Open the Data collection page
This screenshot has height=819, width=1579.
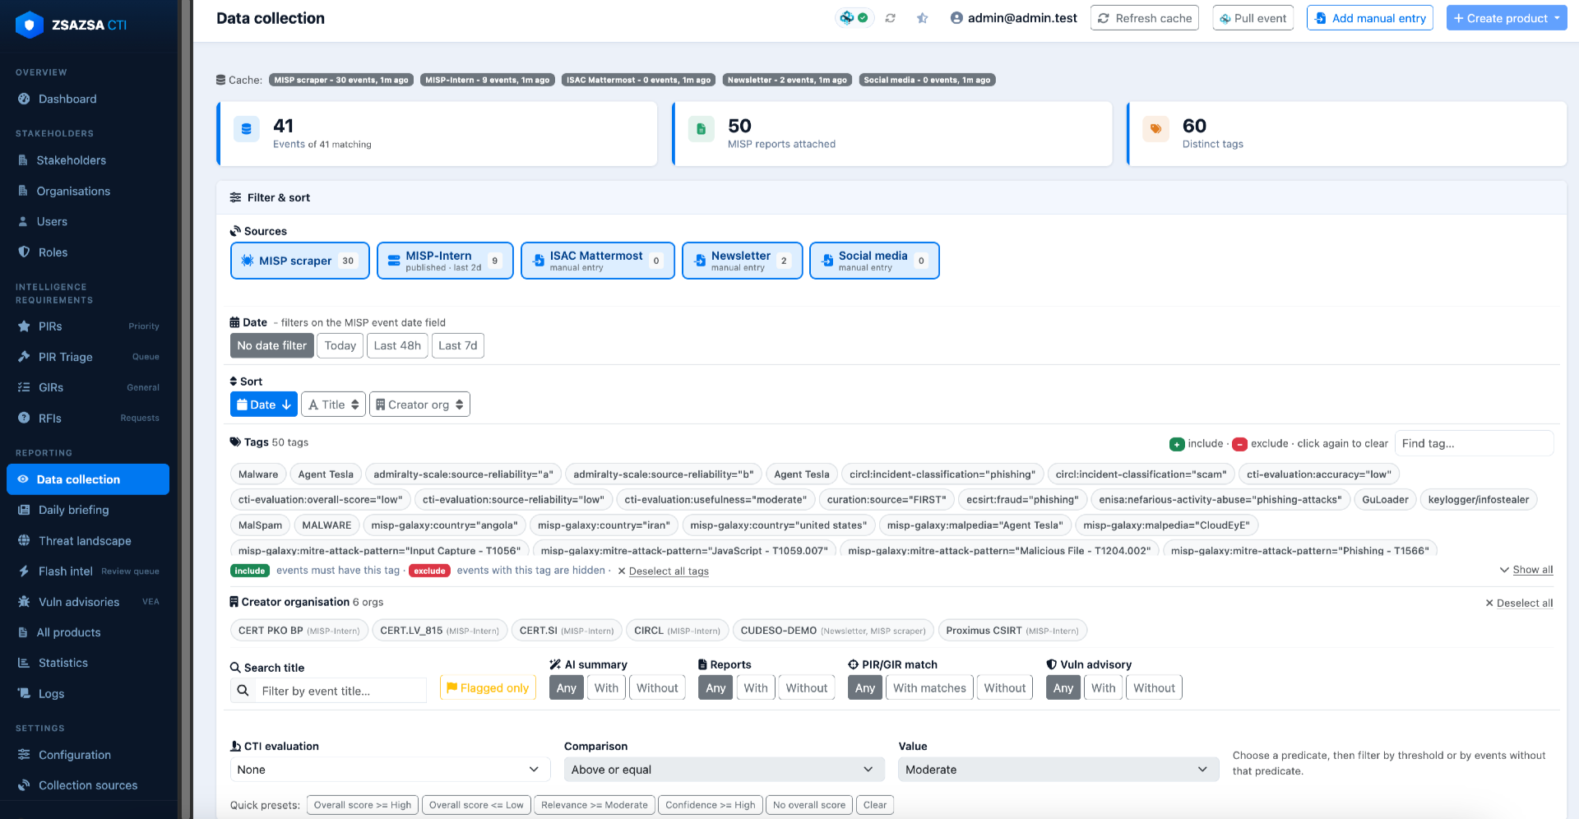pos(88,479)
